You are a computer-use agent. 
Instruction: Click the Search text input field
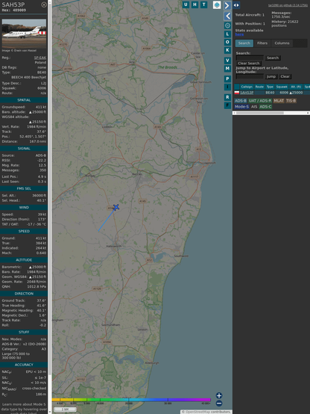click(250, 58)
